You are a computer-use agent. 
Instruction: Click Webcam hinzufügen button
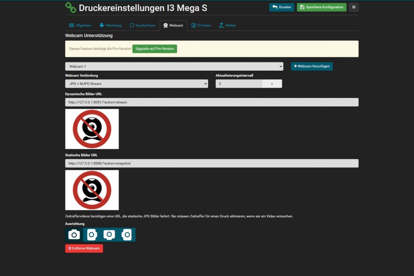tap(312, 66)
